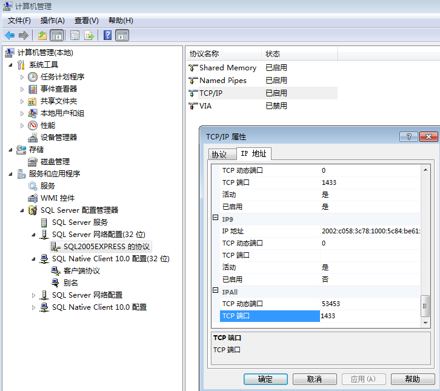
Task: Open the 文件(F) menu
Action: [x=19, y=21]
